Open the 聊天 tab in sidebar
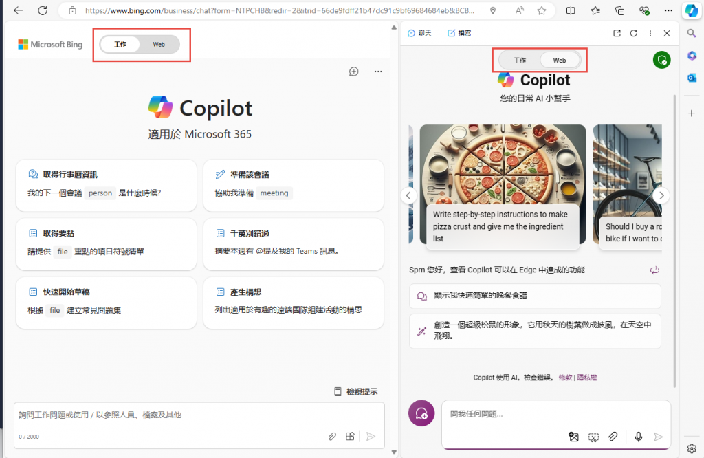704x458 pixels. 419,33
